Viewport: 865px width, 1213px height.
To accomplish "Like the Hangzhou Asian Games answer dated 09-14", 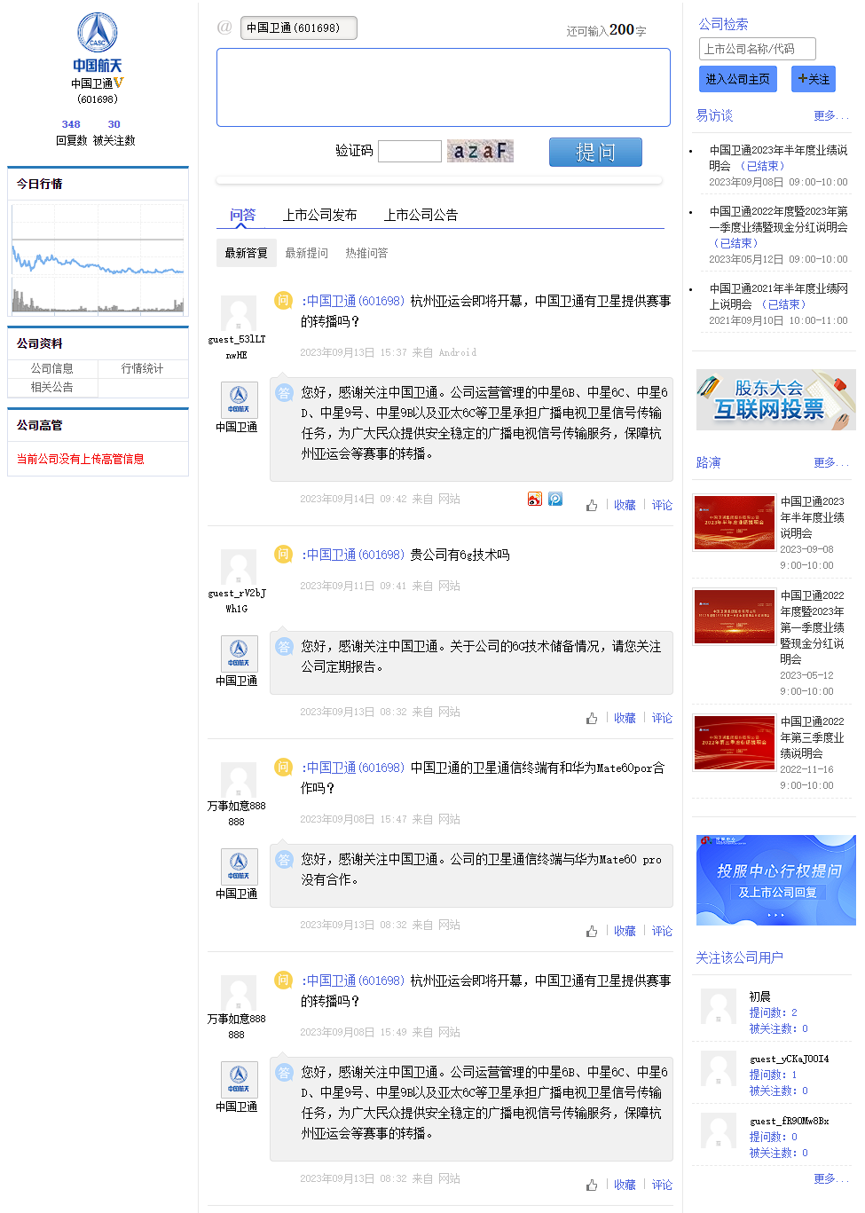I will click(x=592, y=506).
